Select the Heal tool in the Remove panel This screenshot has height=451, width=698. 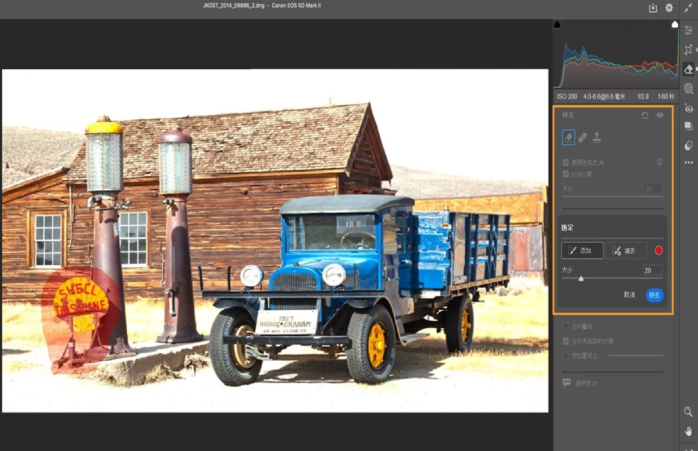(582, 137)
